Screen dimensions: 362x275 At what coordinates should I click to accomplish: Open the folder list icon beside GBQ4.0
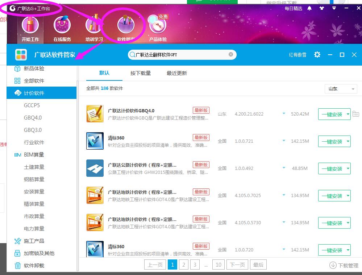pos(356,114)
